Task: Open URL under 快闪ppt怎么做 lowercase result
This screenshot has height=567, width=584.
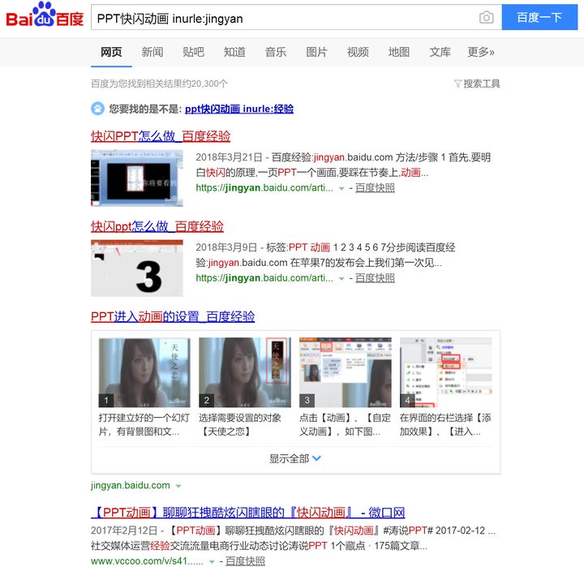Action: click(264, 278)
